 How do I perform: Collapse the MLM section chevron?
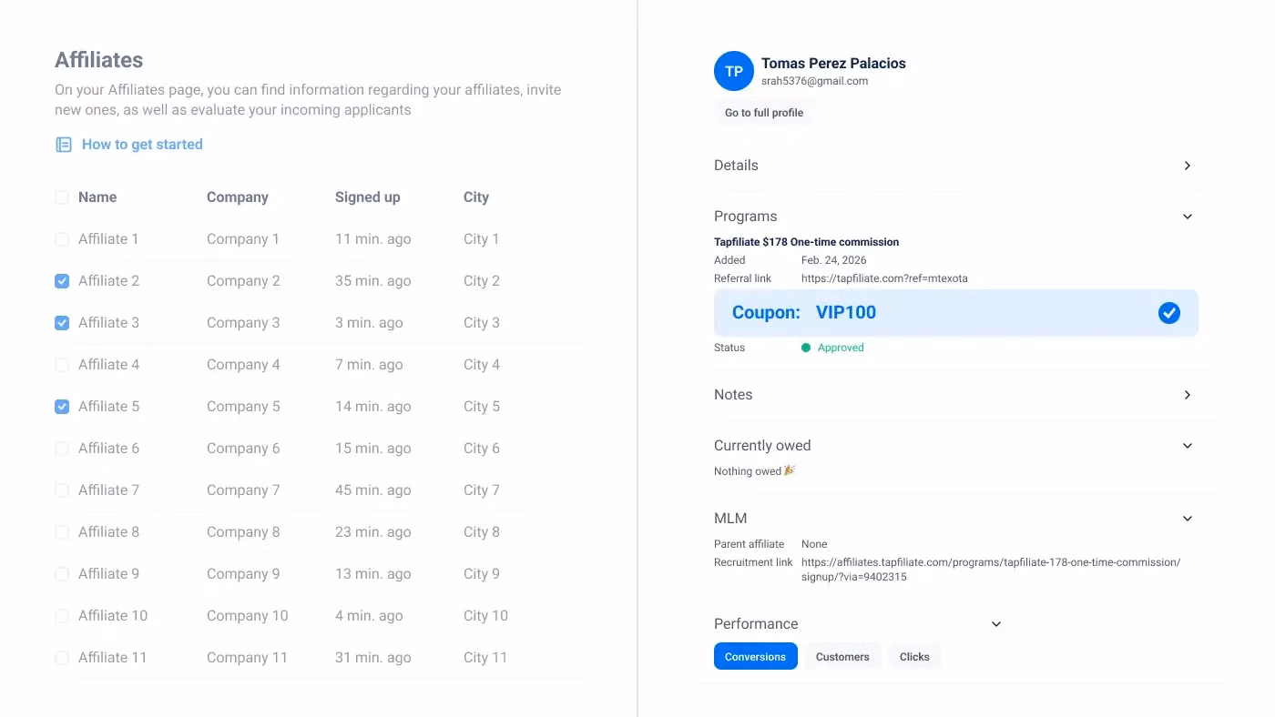[x=1187, y=519]
